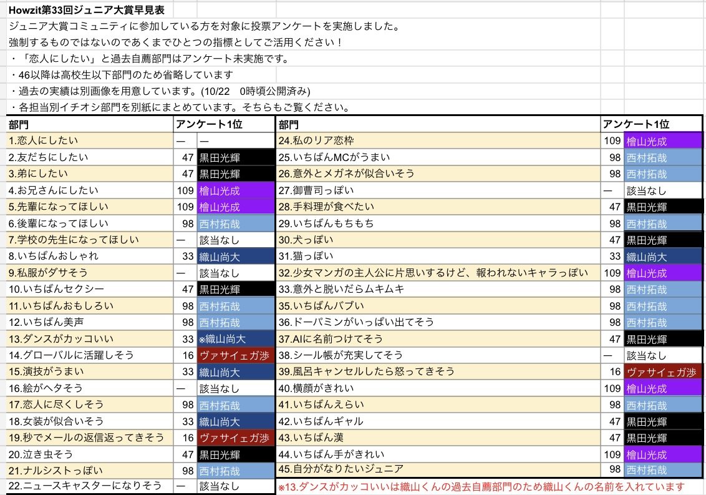This screenshot has height=495, width=706.
Task: Select cell 1.恋人にしたい
Action: [x=90, y=140]
